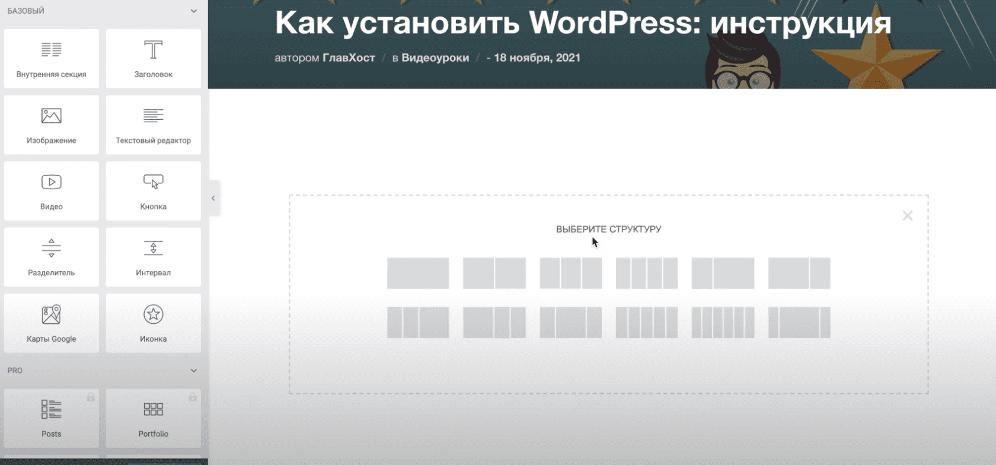
Task: Click the ВЫБЕРИТЕ СТРУКТУРУ heading text
Action: tap(608, 229)
